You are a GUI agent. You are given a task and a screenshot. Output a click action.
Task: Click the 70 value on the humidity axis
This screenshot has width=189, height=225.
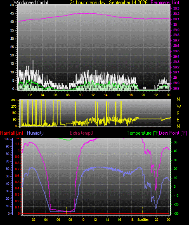click(x=7, y=161)
